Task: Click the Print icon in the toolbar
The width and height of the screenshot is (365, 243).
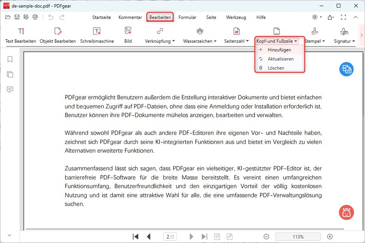Action: point(35,17)
